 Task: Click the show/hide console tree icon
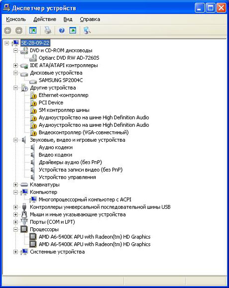33,30
